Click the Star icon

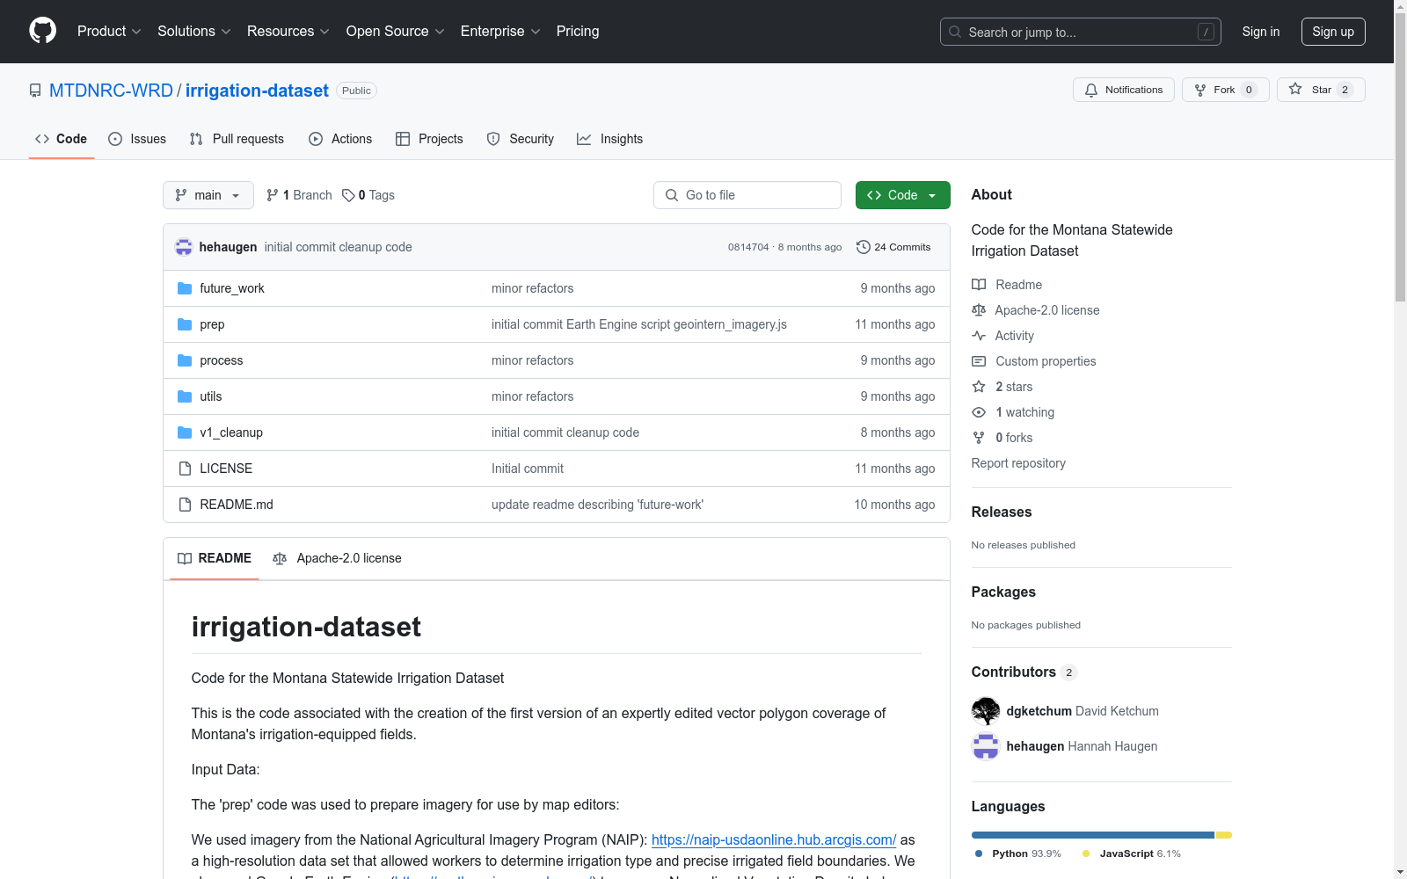tap(1295, 89)
